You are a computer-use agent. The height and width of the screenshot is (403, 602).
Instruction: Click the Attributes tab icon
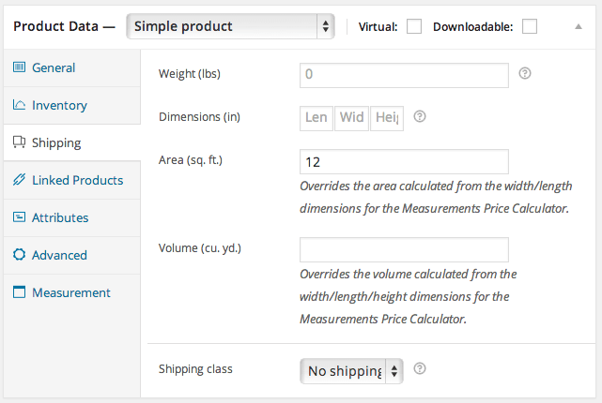[x=20, y=217]
